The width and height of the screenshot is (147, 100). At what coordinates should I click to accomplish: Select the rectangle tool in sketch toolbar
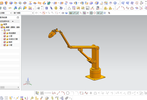click(x=82, y=93)
